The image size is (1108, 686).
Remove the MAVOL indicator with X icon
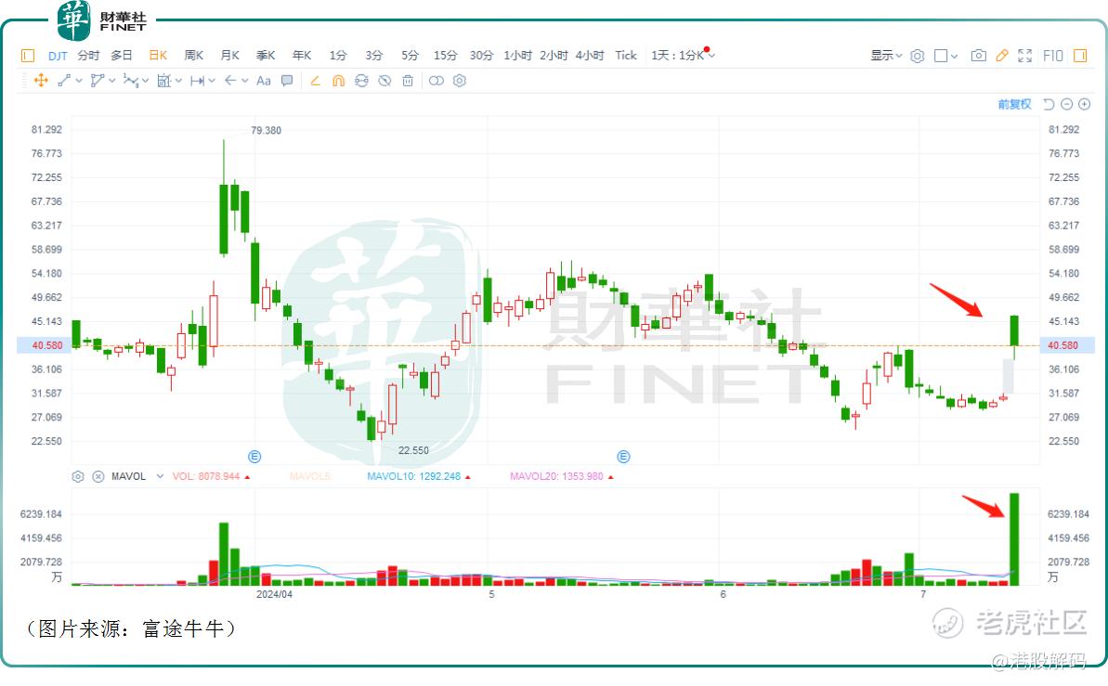pos(98,476)
